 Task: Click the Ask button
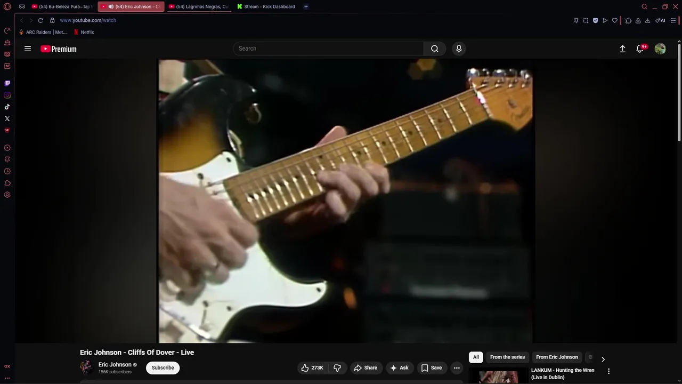tap(399, 367)
